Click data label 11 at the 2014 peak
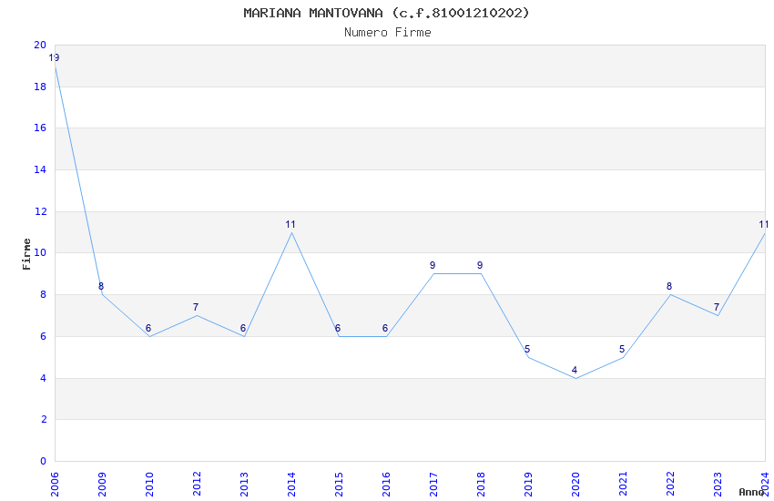 coord(290,225)
